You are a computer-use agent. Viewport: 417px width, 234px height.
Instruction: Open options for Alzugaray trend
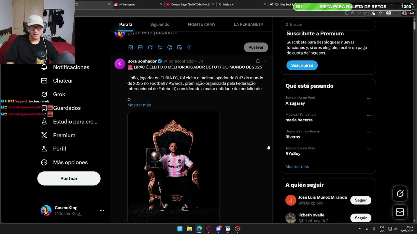pyautogui.click(x=369, y=98)
